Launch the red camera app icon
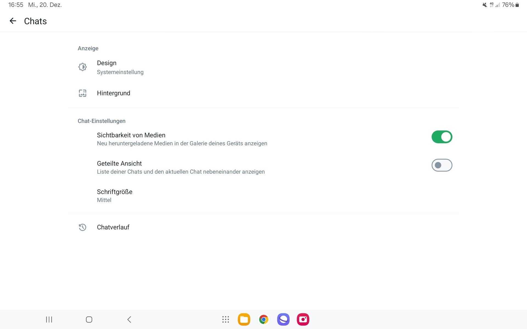Viewport: 527px width, 329px height. click(303, 319)
